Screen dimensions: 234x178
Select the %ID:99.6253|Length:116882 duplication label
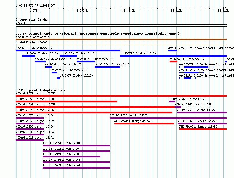[x=35, y=99]
